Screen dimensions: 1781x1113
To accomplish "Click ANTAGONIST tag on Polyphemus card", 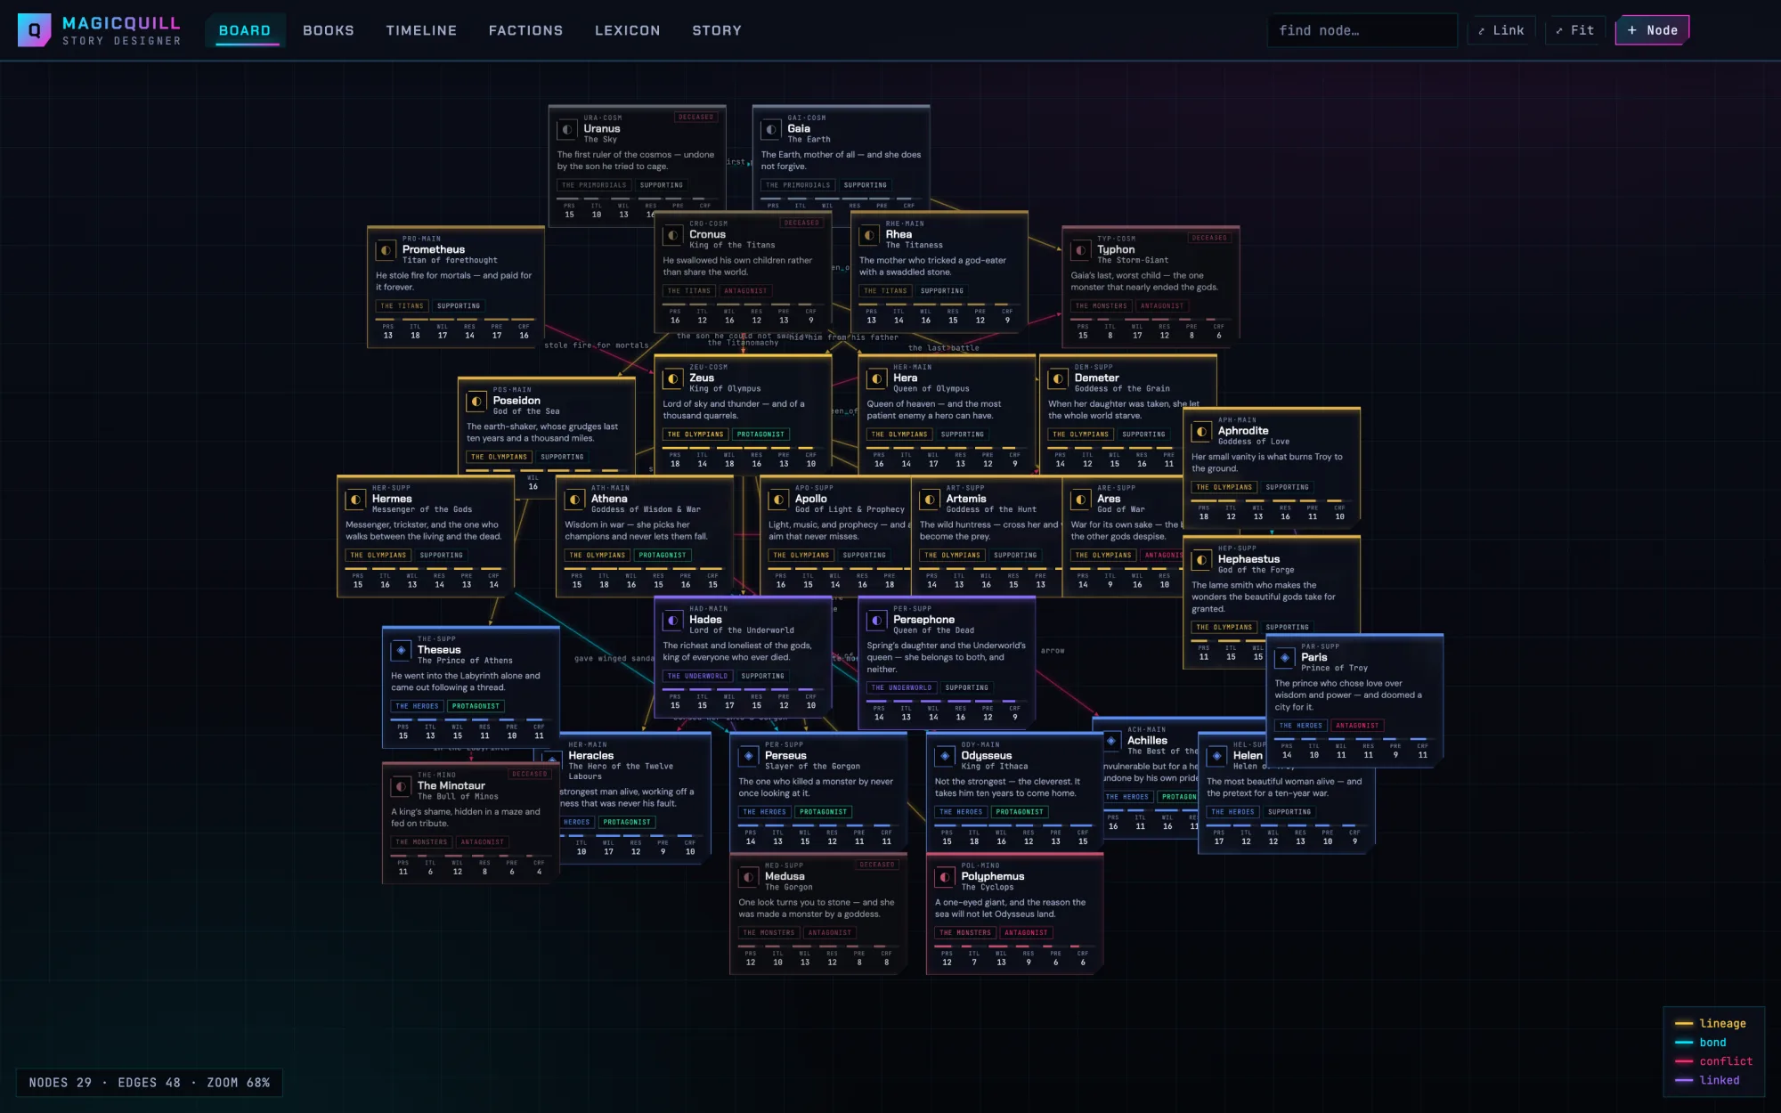I will click(1026, 933).
